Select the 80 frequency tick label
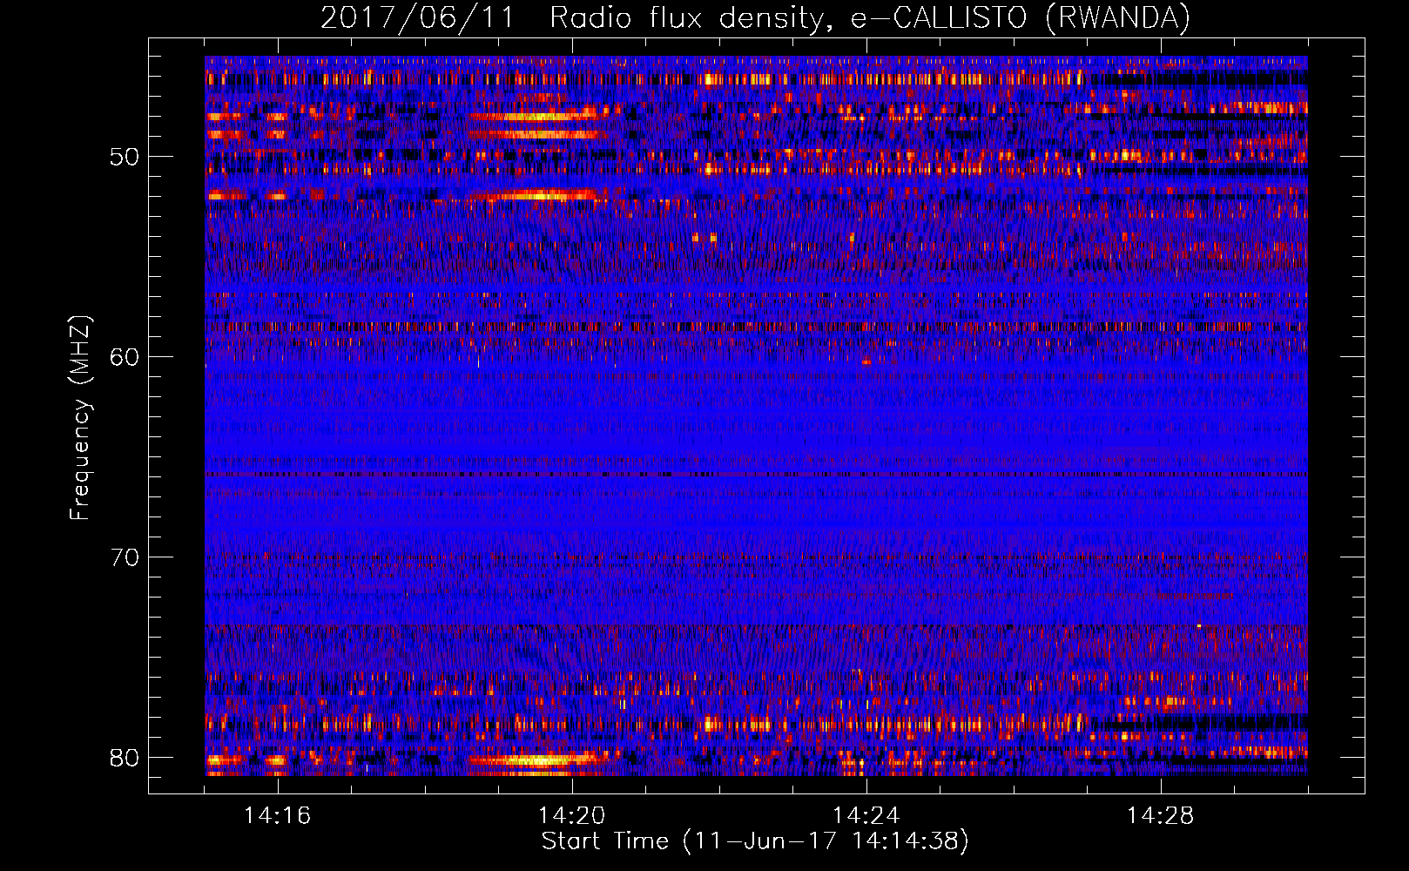Screen dimensions: 1409x871 click(125, 758)
